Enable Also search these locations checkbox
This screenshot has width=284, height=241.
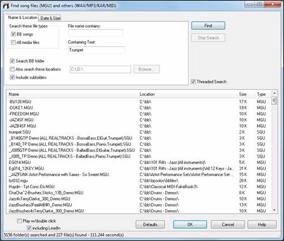coord(12,69)
